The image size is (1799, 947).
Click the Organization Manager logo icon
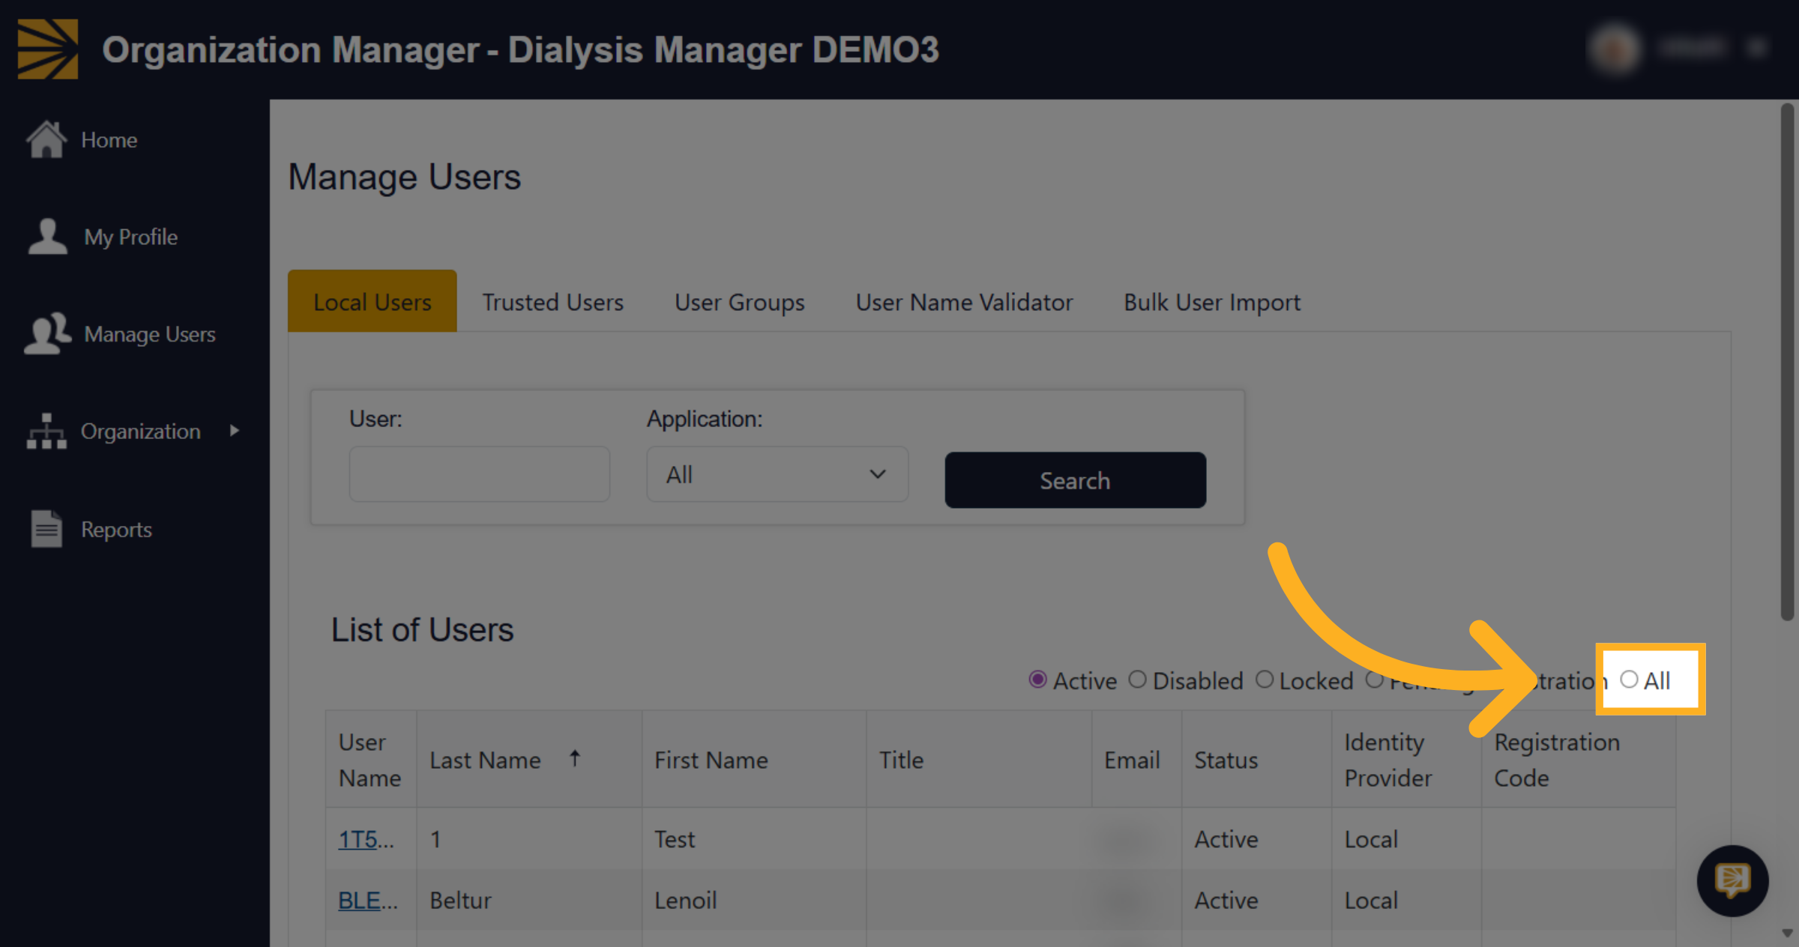[48, 49]
